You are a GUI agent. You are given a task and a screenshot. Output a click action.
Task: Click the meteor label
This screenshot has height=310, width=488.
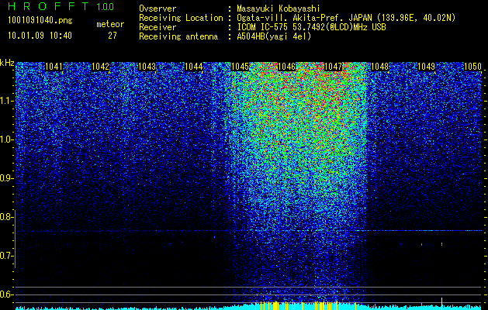click(110, 24)
